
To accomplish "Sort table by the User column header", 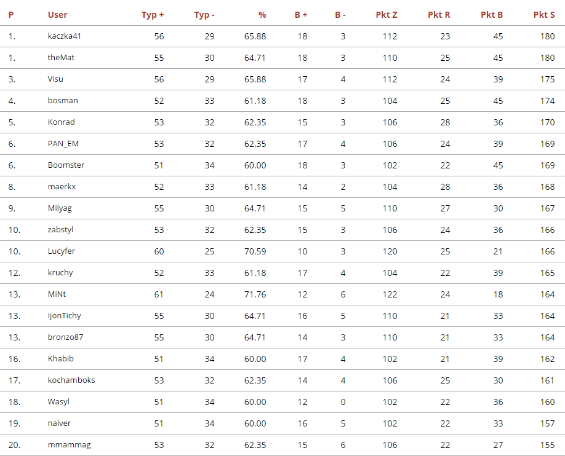I will coord(57,15).
